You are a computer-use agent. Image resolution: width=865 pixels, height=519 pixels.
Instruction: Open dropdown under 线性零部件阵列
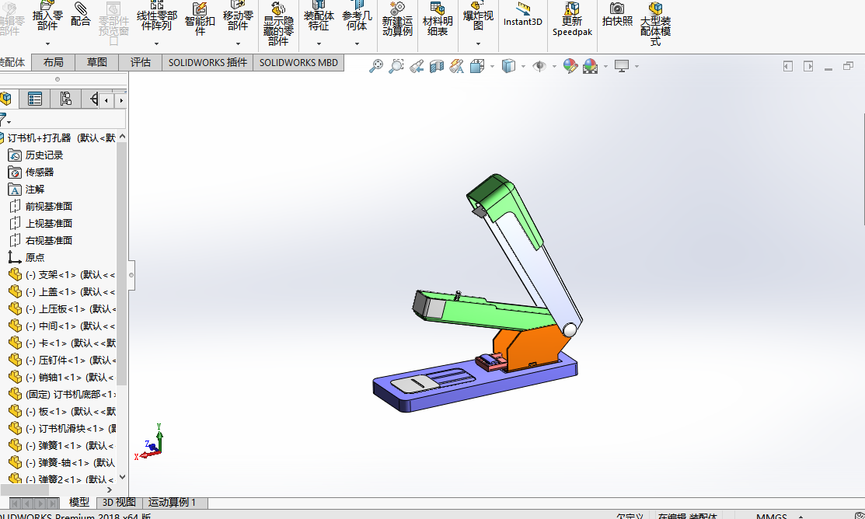(x=157, y=44)
